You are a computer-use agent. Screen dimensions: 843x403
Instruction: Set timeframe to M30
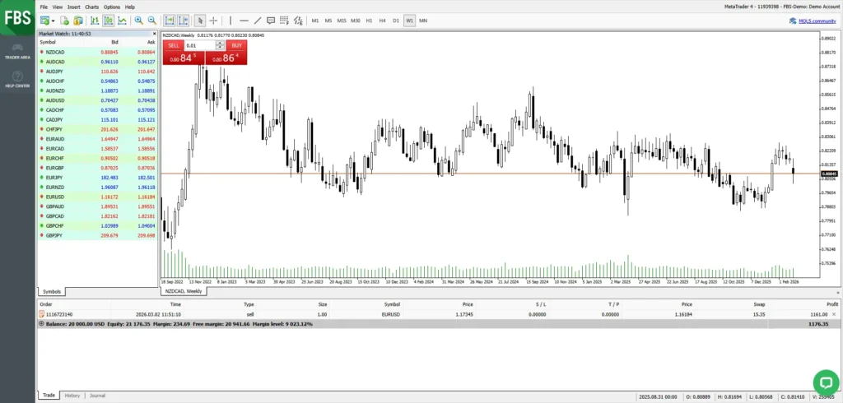(x=356, y=21)
